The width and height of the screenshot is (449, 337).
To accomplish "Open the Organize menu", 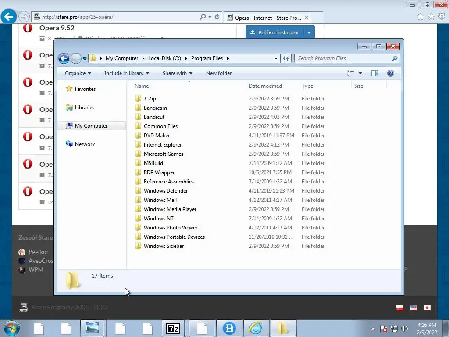I will [78, 73].
